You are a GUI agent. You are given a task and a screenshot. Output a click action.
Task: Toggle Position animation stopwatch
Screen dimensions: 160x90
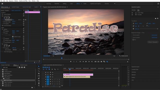(x=4, y=31)
